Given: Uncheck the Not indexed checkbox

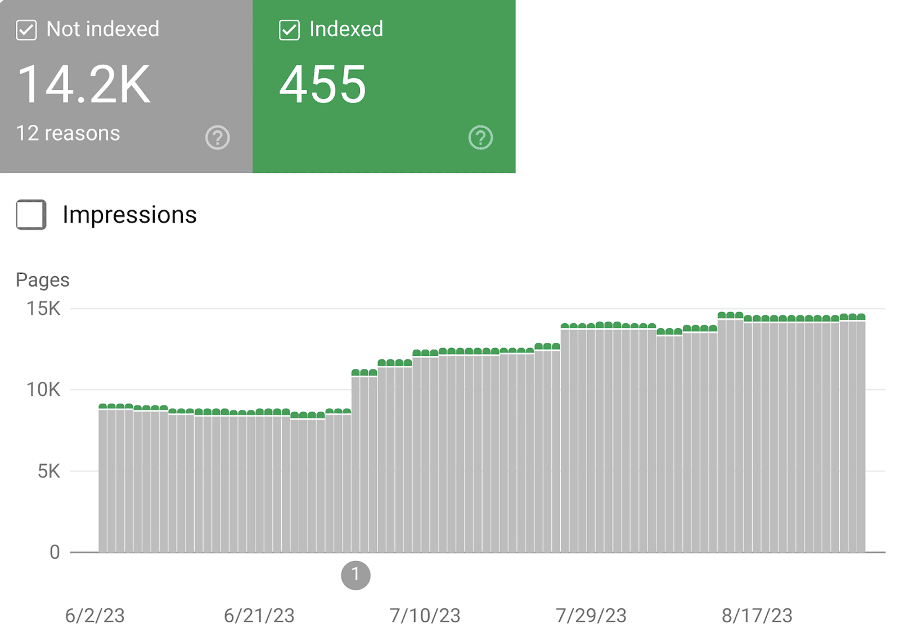Looking at the screenshot, I should pos(26,30).
